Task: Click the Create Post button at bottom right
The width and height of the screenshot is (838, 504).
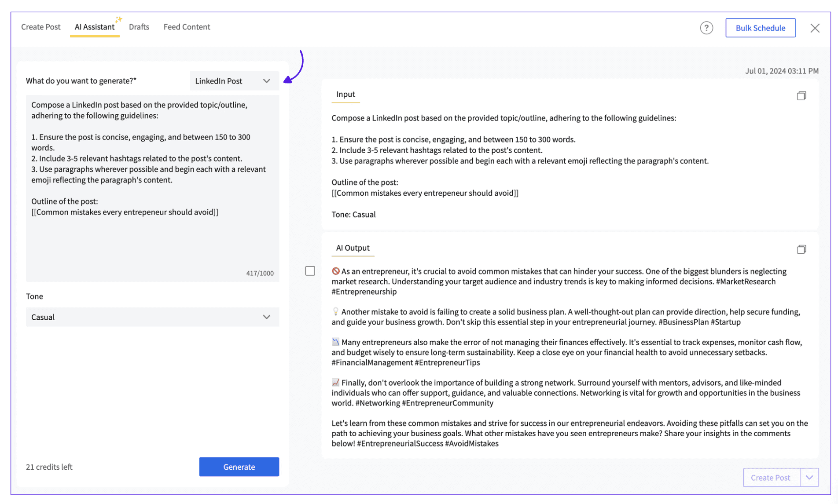Action: (x=771, y=478)
